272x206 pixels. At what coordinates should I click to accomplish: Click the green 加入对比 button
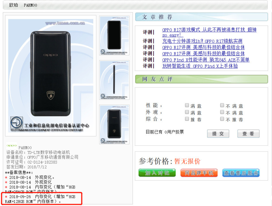(157, 173)
